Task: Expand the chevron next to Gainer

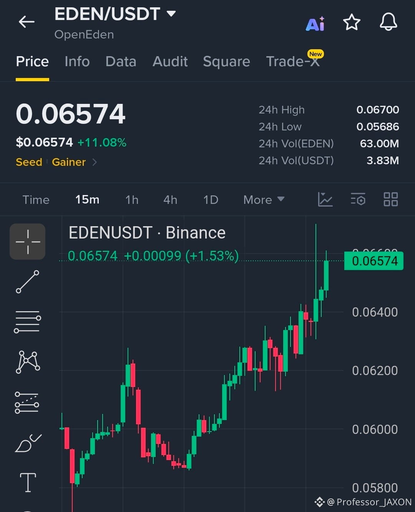Action: [x=95, y=162]
